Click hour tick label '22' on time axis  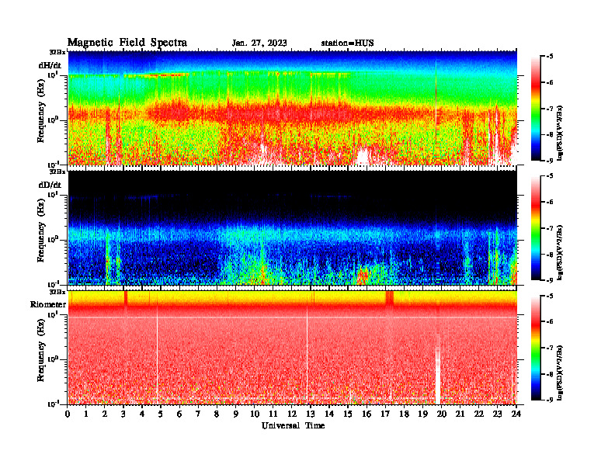pos(479,414)
